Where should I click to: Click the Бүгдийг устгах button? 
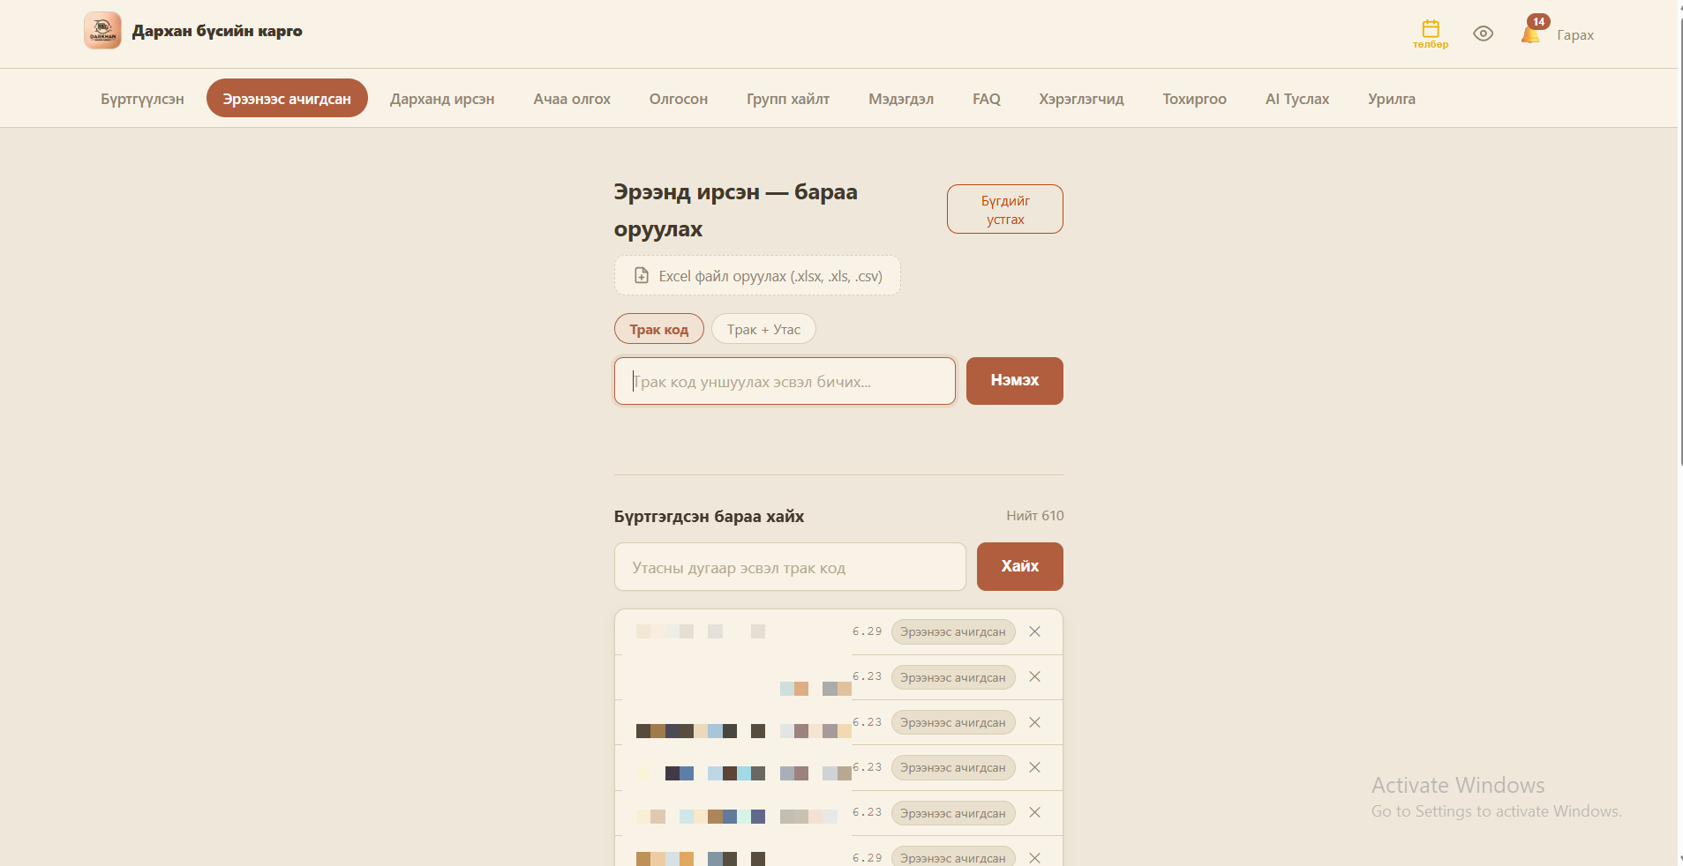tap(1005, 209)
